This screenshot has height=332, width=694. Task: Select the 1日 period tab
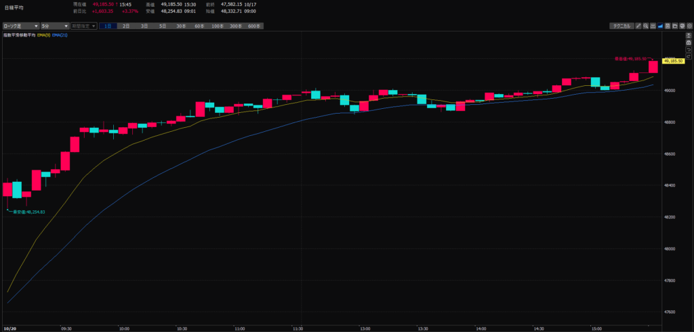pos(108,26)
